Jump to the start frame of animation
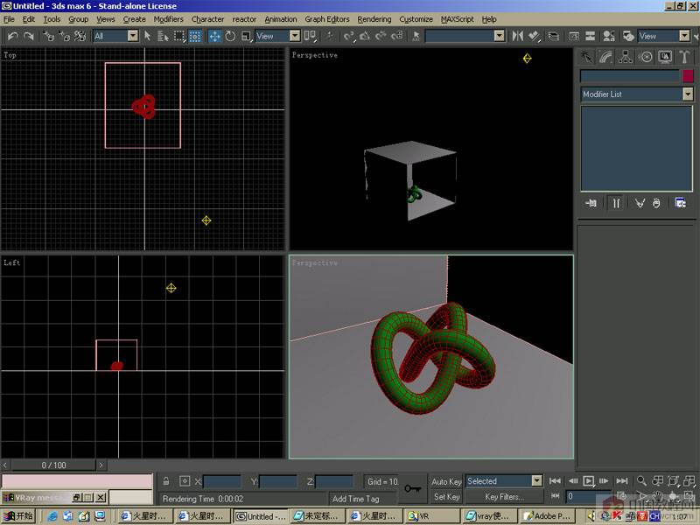Screen dimensions: 700x525 pos(555,480)
